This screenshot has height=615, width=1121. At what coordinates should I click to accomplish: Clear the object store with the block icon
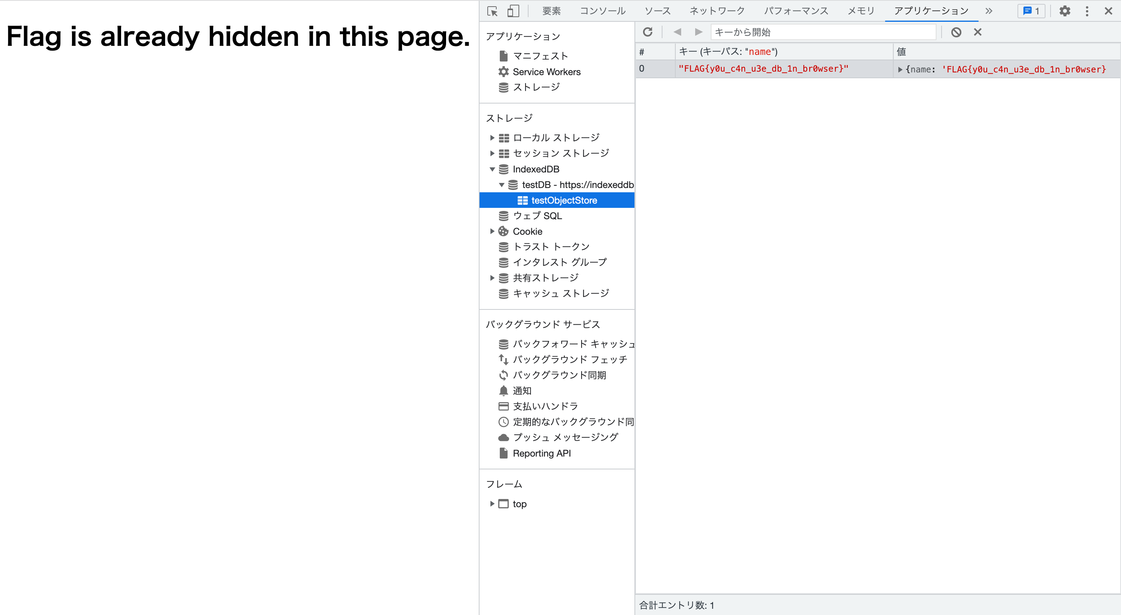956,32
